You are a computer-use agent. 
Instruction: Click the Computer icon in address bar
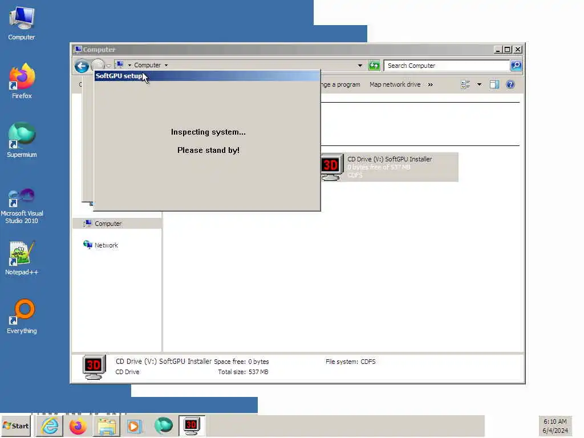[x=120, y=65]
